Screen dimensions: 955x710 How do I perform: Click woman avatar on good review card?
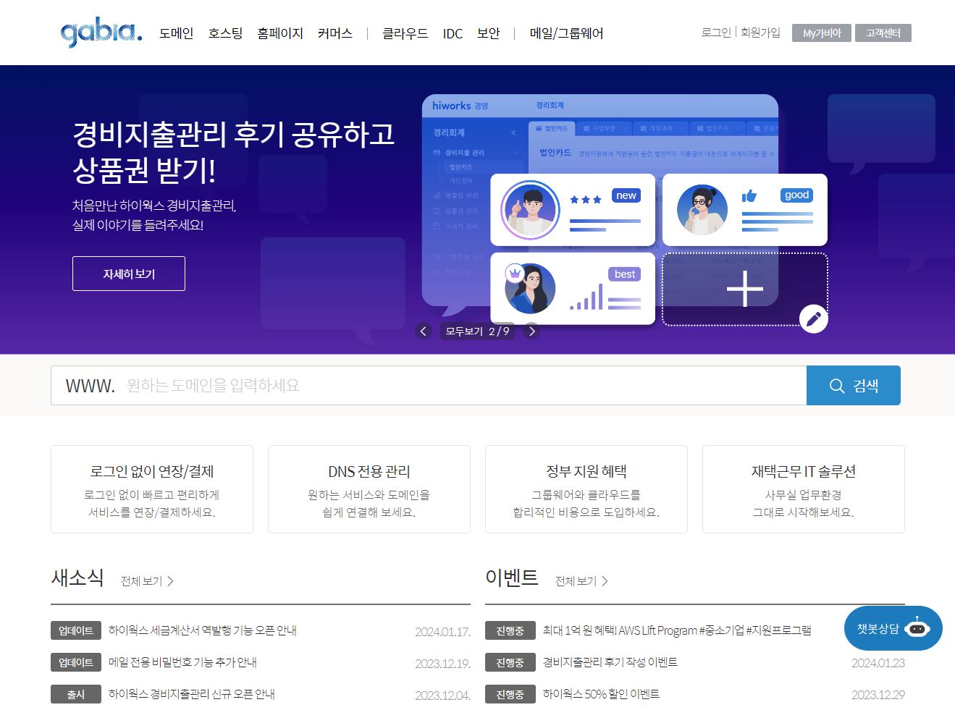coord(702,210)
